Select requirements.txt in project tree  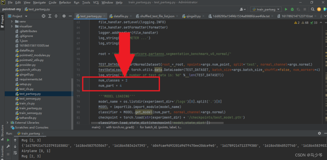tap(31, 79)
